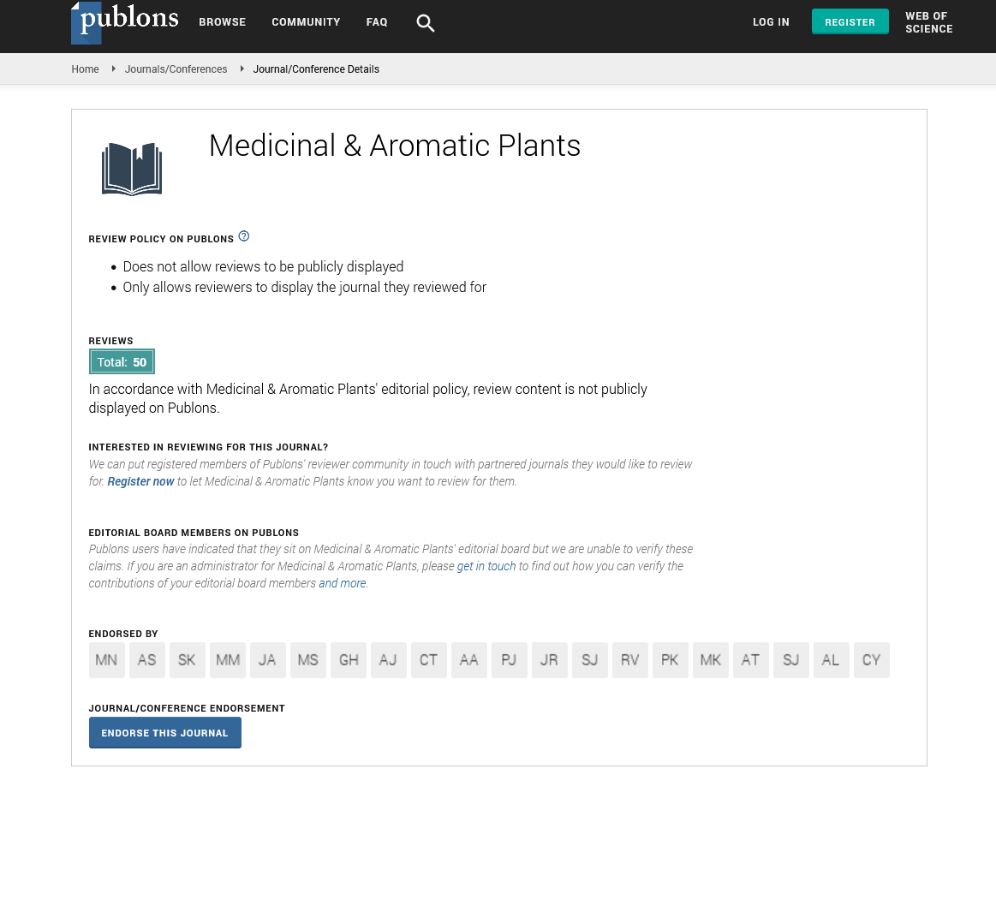Viewport: 996px width, 912px height.
Task: Click the CY endorser avatar
Action: click(x=871, y=660)
